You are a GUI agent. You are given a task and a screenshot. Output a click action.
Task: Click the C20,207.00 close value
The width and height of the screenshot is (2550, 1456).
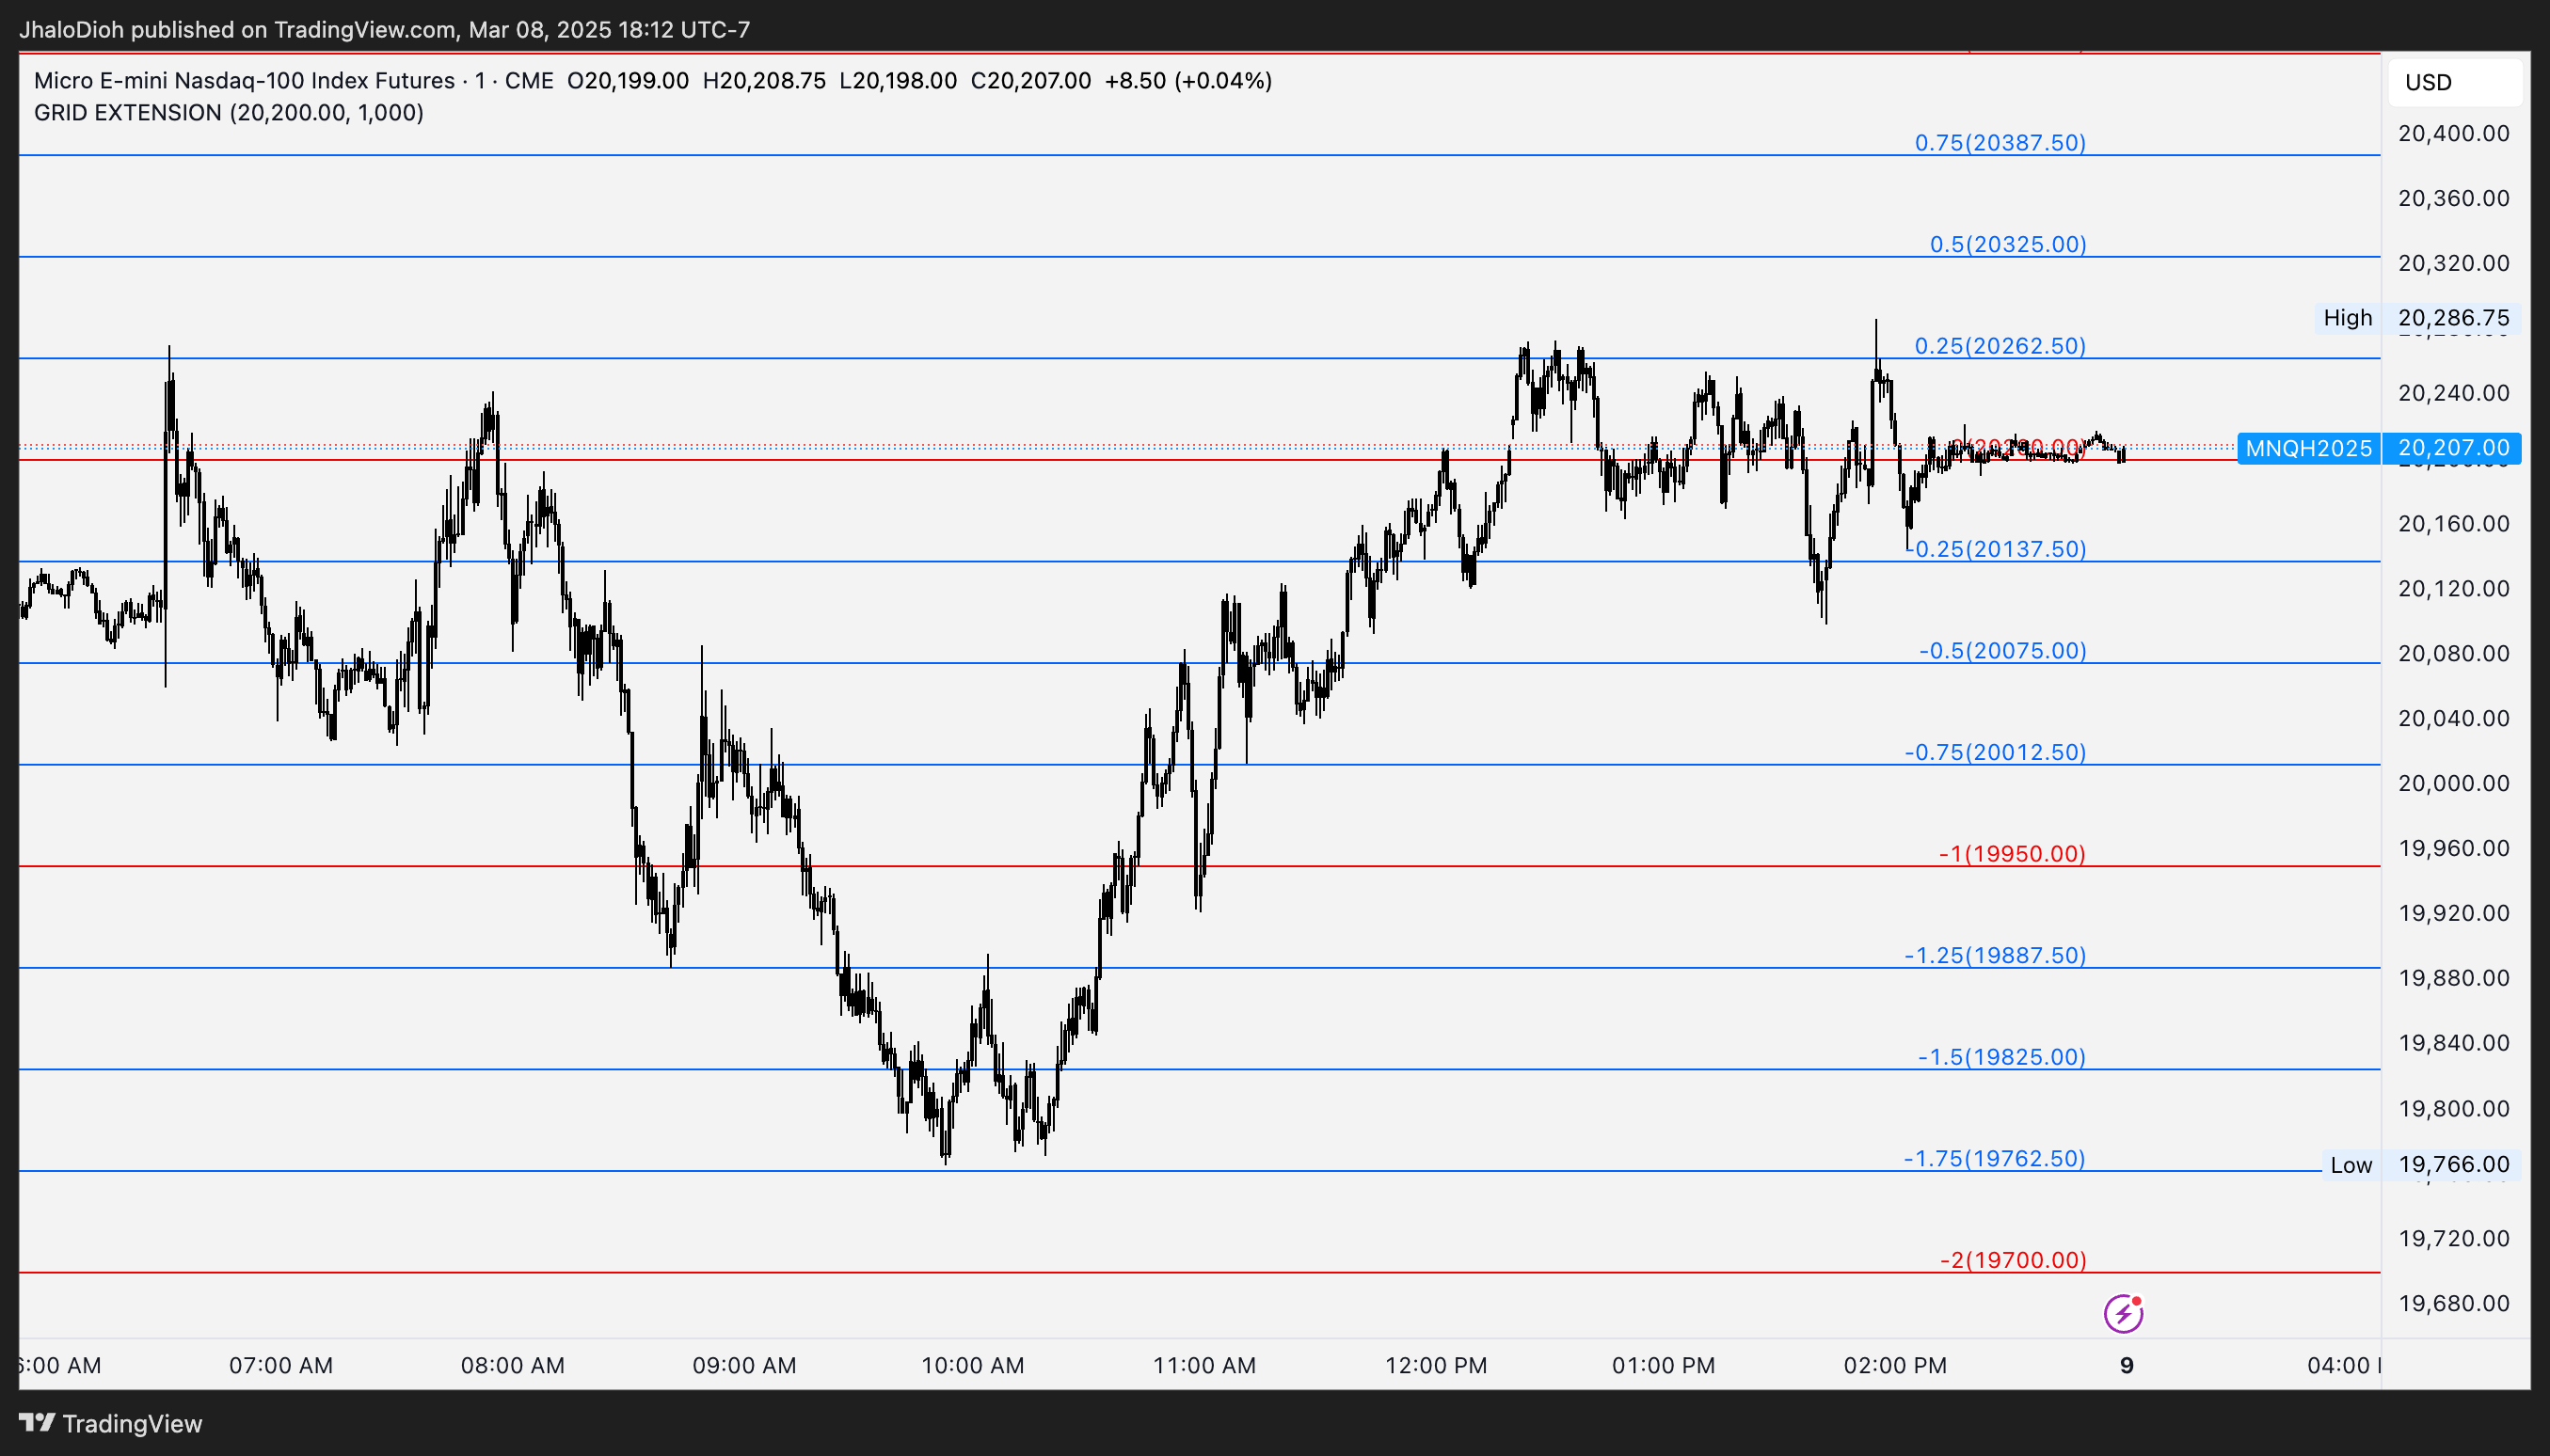1030,81
